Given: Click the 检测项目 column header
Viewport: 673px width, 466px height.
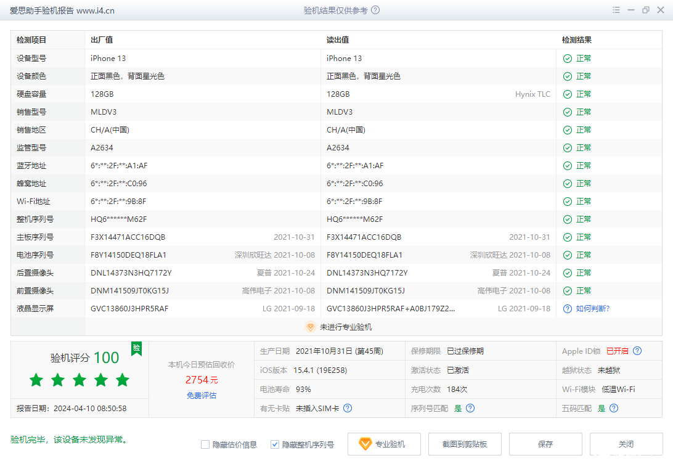Looking at the screenshot, I should pyautogui.click(x=31, y=40).
